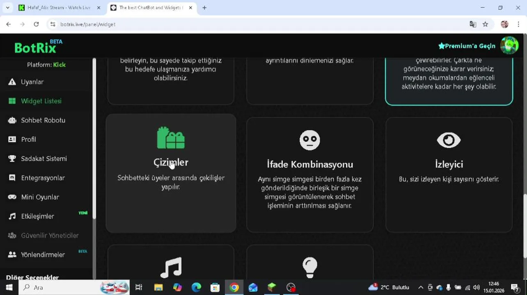Click the İzleyici eye icon
Screen dimensions: 527x295
(x=449, y=140)
